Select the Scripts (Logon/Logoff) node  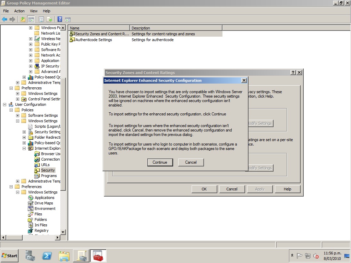(47, 126)
